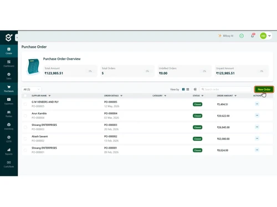This screenshot has height=207, width=277.
Task: Open Category column filter arrow
Action: (x=165, y=95)
